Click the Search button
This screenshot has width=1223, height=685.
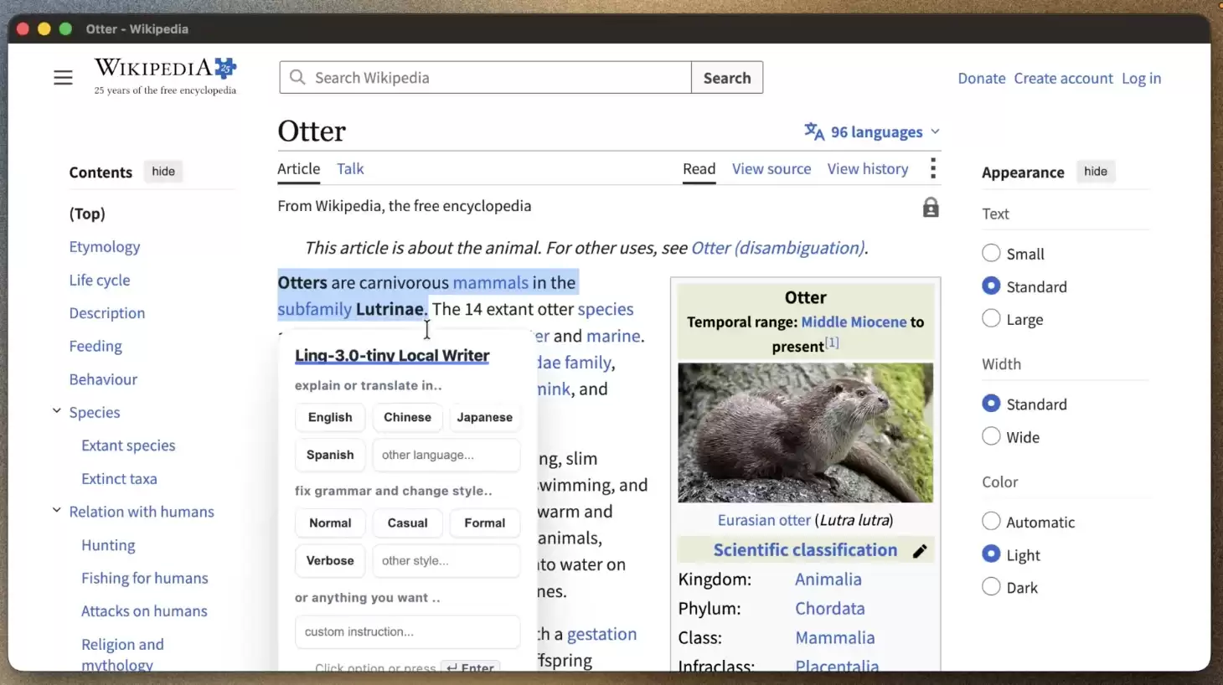click(x=727, y=77)
